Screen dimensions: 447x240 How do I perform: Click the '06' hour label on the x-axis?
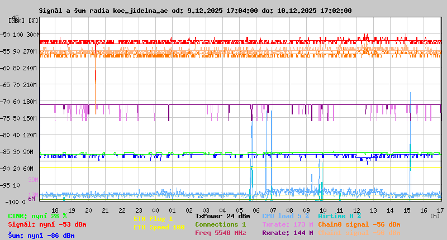point(256,210)
